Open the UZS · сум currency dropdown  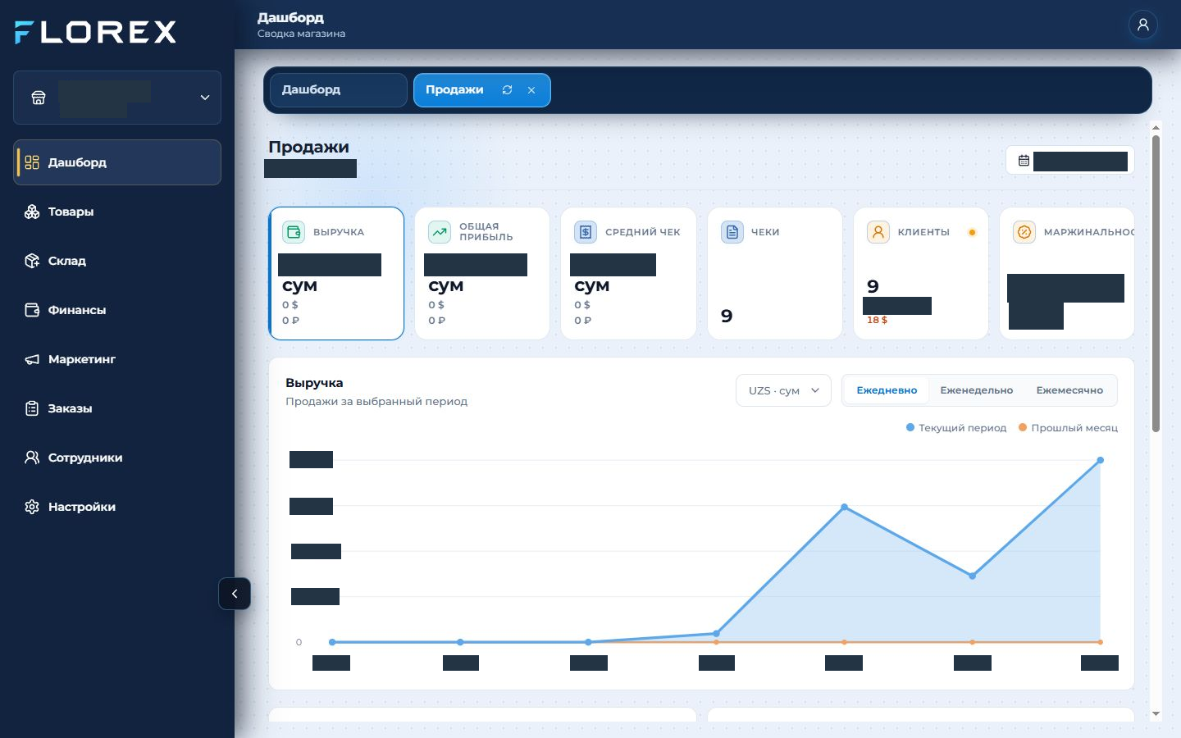point(783,390)
